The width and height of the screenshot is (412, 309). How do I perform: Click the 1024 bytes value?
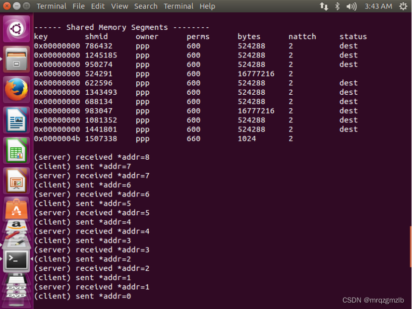tap(247, 139)
